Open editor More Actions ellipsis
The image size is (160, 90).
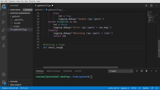coord(156,5)
